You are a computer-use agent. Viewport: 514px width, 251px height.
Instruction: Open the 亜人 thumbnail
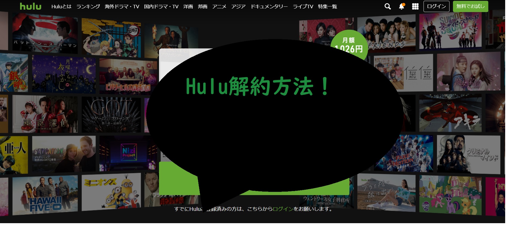14,155
